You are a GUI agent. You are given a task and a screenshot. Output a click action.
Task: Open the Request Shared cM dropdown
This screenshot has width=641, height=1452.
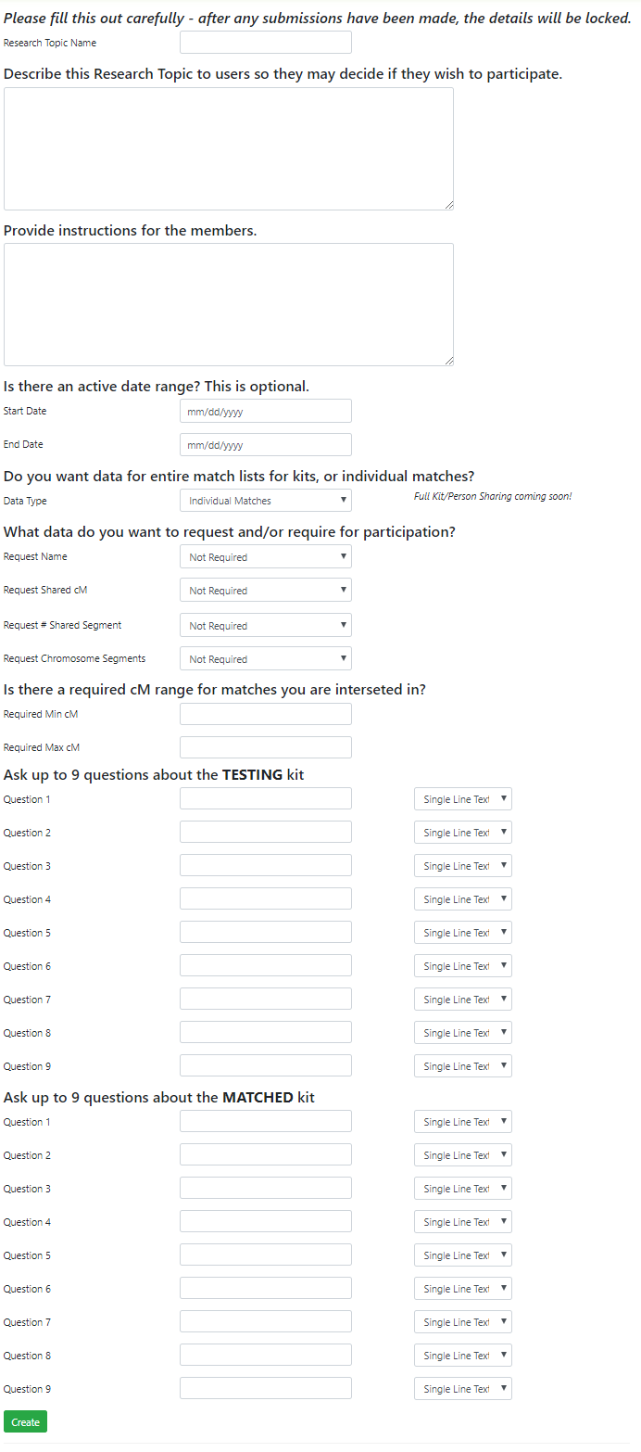click(x=265, y=591)
